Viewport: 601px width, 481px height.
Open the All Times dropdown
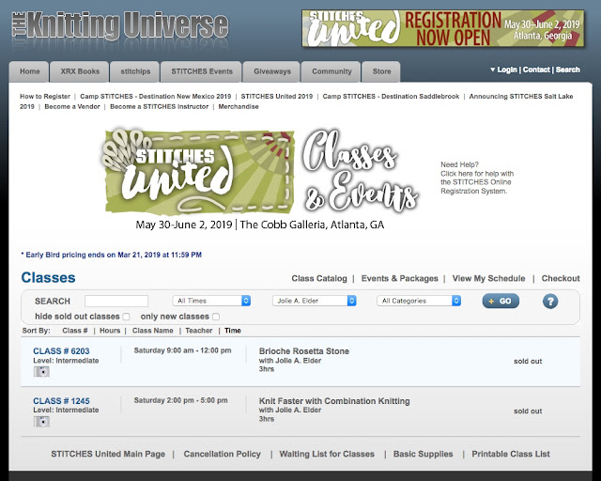coord(211,301)
